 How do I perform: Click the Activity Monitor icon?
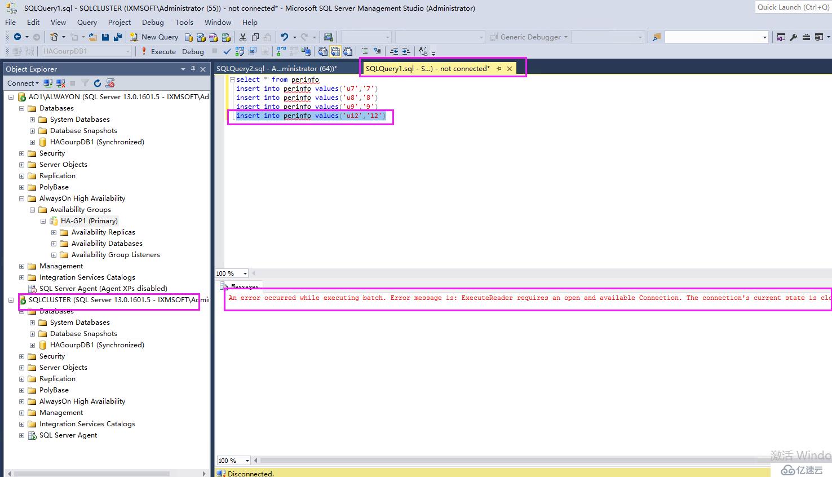[328, 37]
